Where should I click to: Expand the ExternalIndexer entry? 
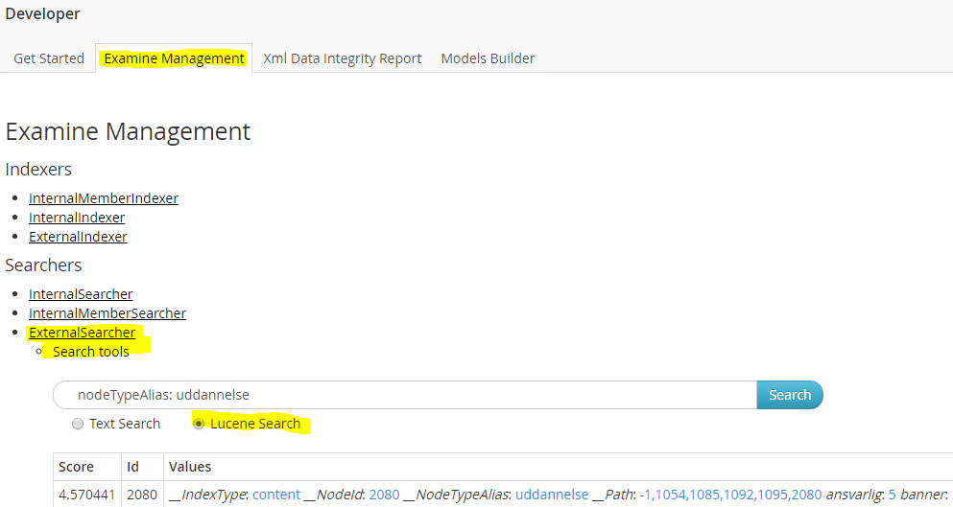click(78, 237)
